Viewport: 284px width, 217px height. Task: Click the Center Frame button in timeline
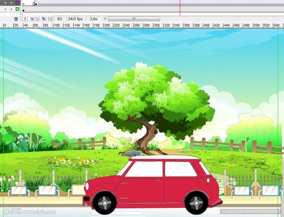[25, 19]
